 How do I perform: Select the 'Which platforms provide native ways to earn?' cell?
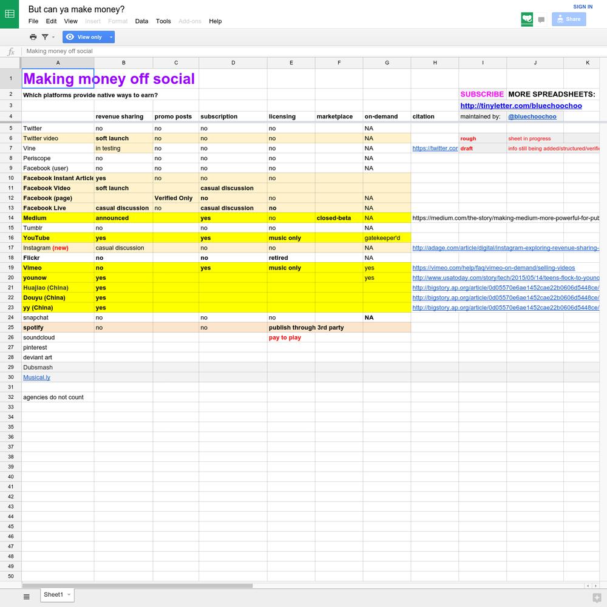[58, 95]
